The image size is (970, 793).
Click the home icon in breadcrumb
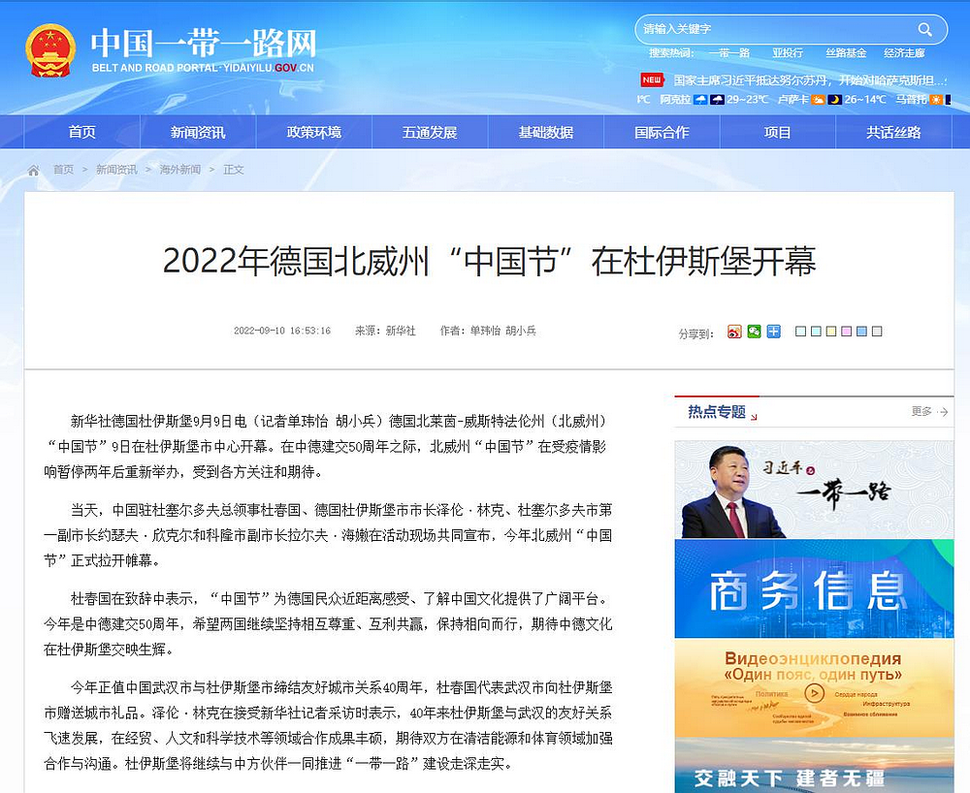(34, 170)
